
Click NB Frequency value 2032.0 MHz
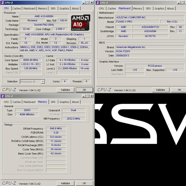[73, 119]
